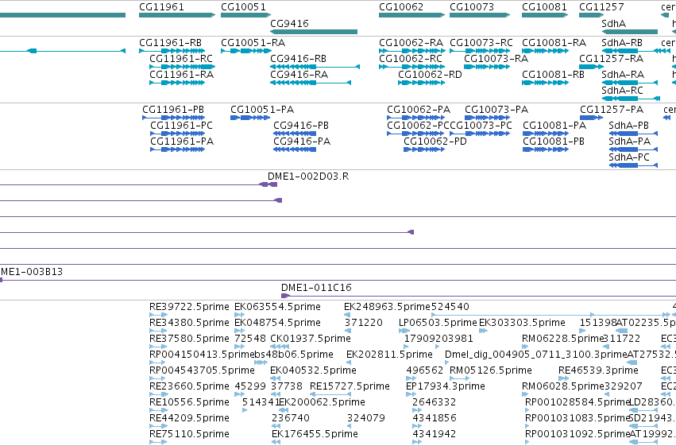Select protein CG10051-PA label
Viewport: 676px width, 446px height.
tap(262, 110)
